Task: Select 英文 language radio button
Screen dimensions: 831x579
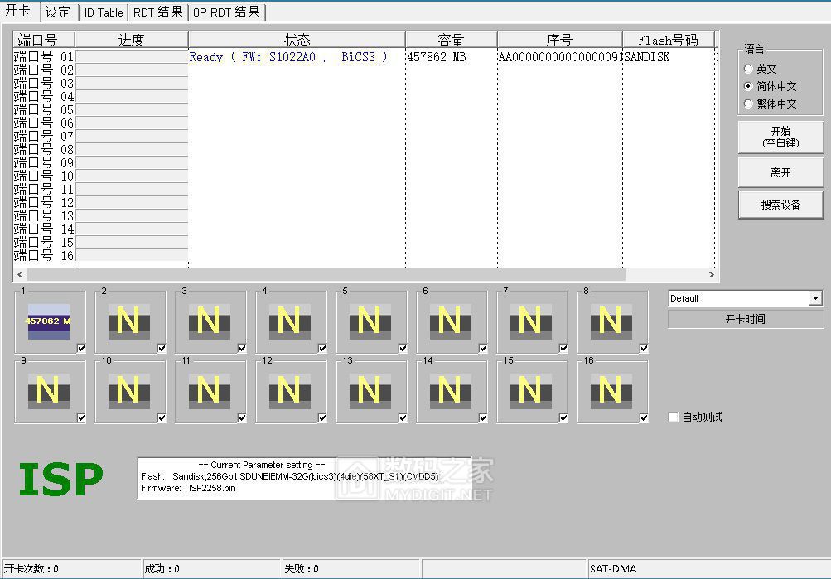Action: tap(748, 69)
